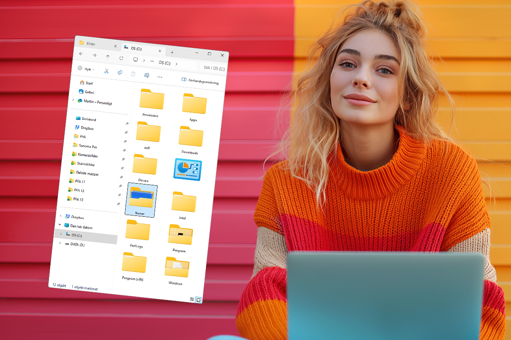
Task: Click the Copy icon in toolbar
Action: [x=120, y=73]
